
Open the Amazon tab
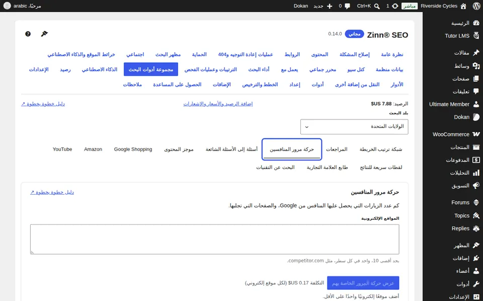pos(93,149)
